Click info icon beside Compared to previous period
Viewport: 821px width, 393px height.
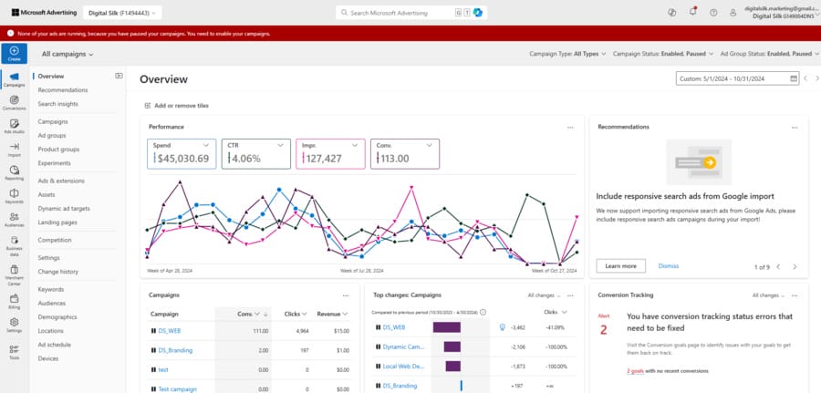[483, 313]
